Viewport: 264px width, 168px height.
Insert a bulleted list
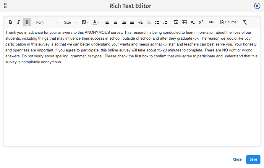pos(157,22)
